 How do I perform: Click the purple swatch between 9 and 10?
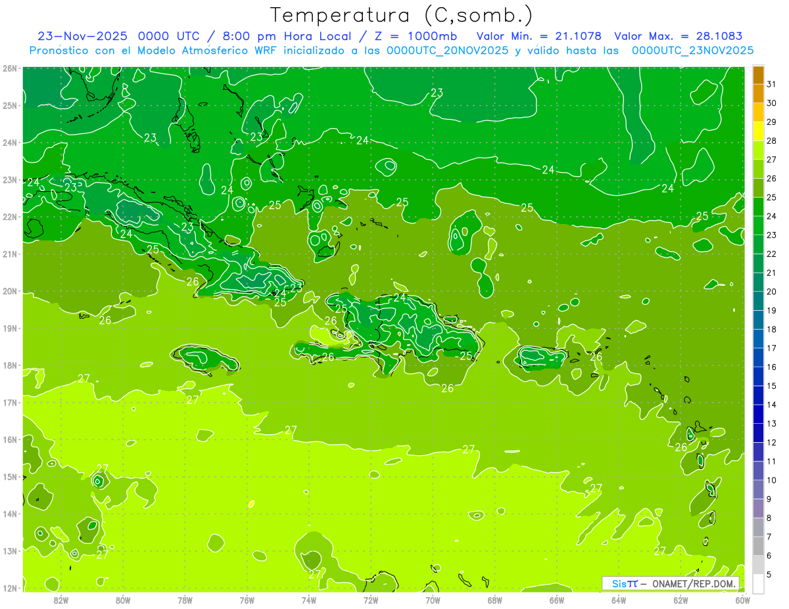(x=758, y=489)
